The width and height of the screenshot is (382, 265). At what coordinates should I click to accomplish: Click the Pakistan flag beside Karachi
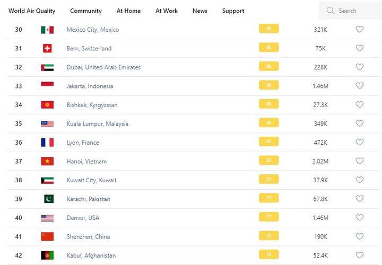click(x=48, y=199)
